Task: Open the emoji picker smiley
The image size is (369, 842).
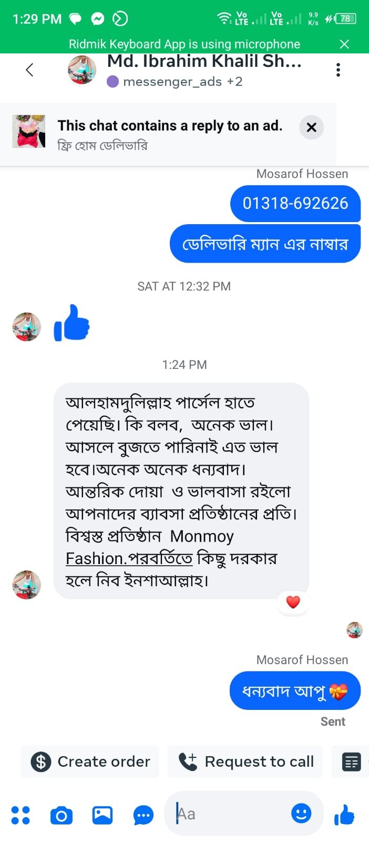Action: (301, 814)
